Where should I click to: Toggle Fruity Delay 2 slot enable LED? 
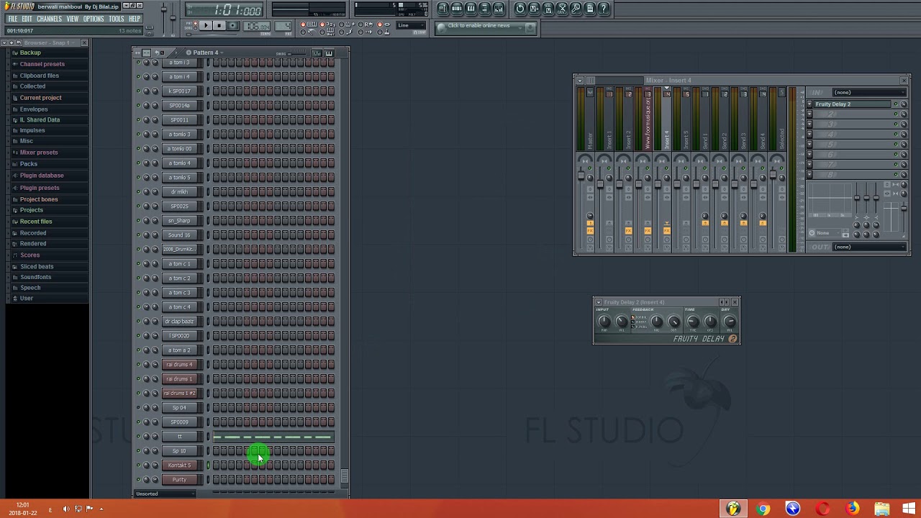point(896,104)
